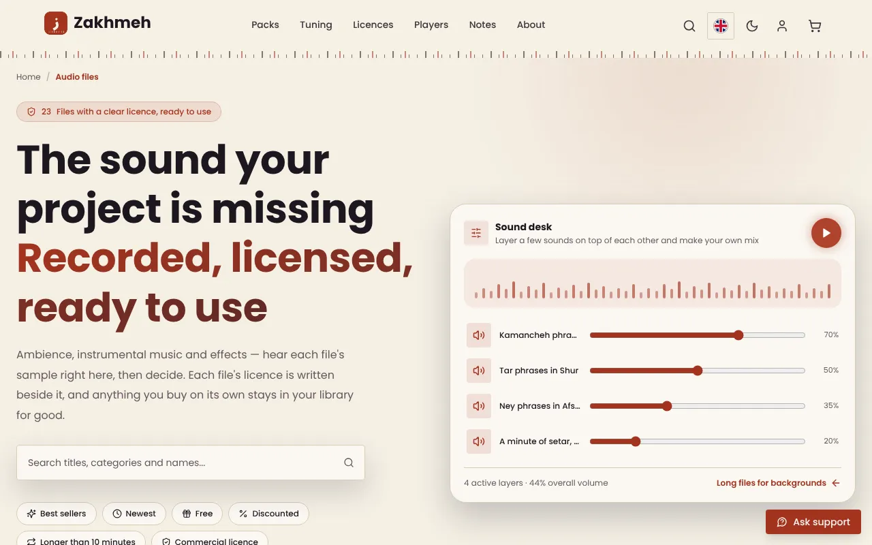This screenshot has width=872, height=545.
Task: Navigate to the Players page
Action: click(431, 25)
